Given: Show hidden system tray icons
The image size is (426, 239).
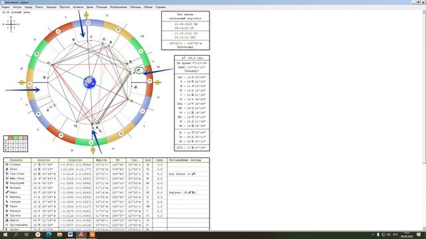Looking at the screenshot, I should pos(373,234).
